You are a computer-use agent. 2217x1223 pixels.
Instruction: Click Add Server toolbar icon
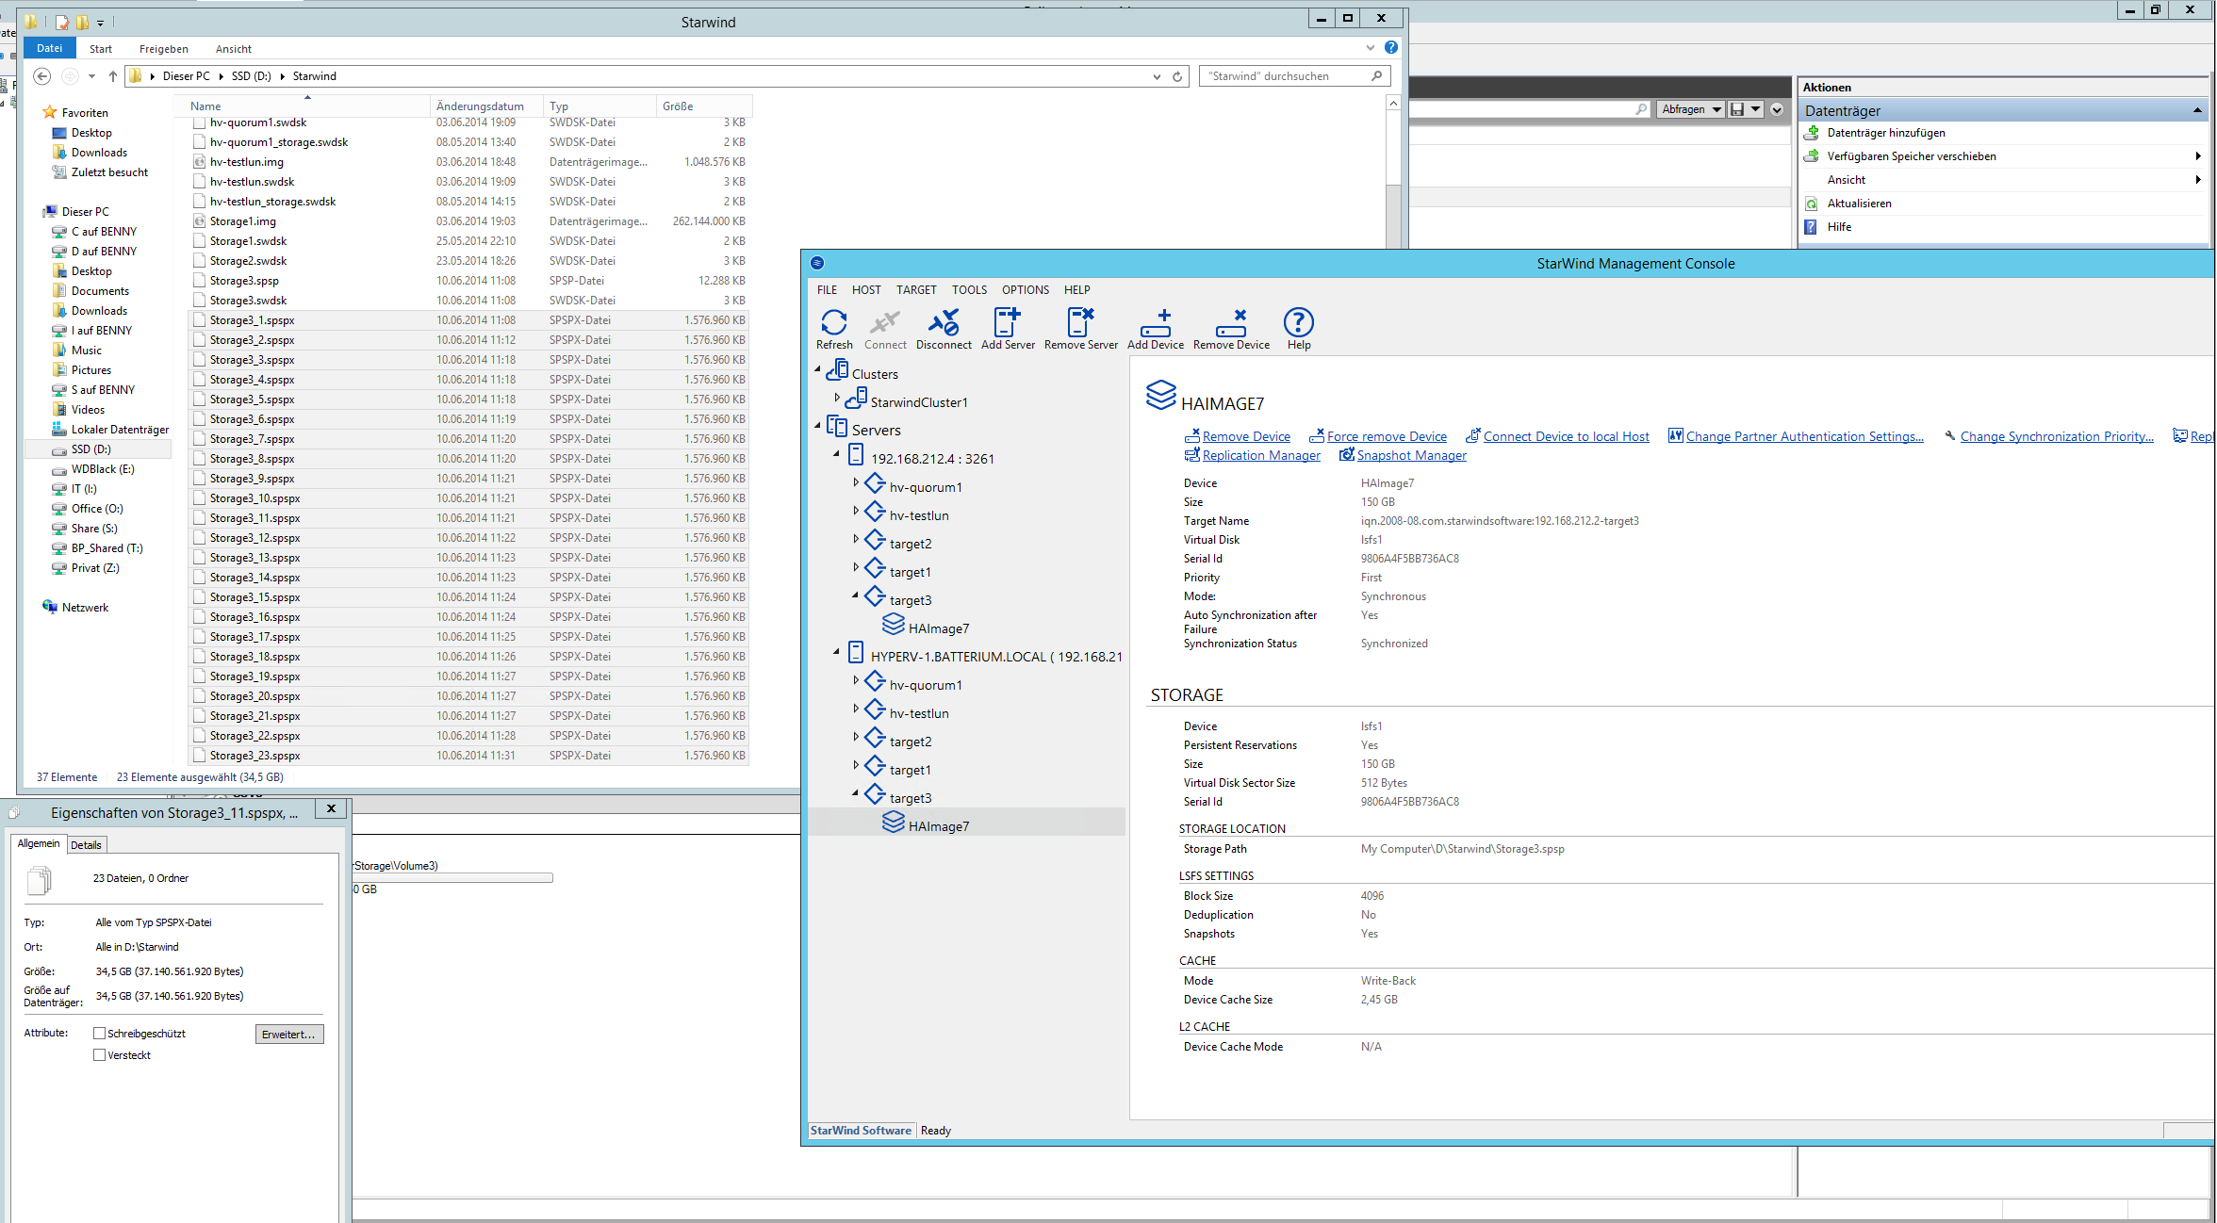click(x=1008, y=330)
